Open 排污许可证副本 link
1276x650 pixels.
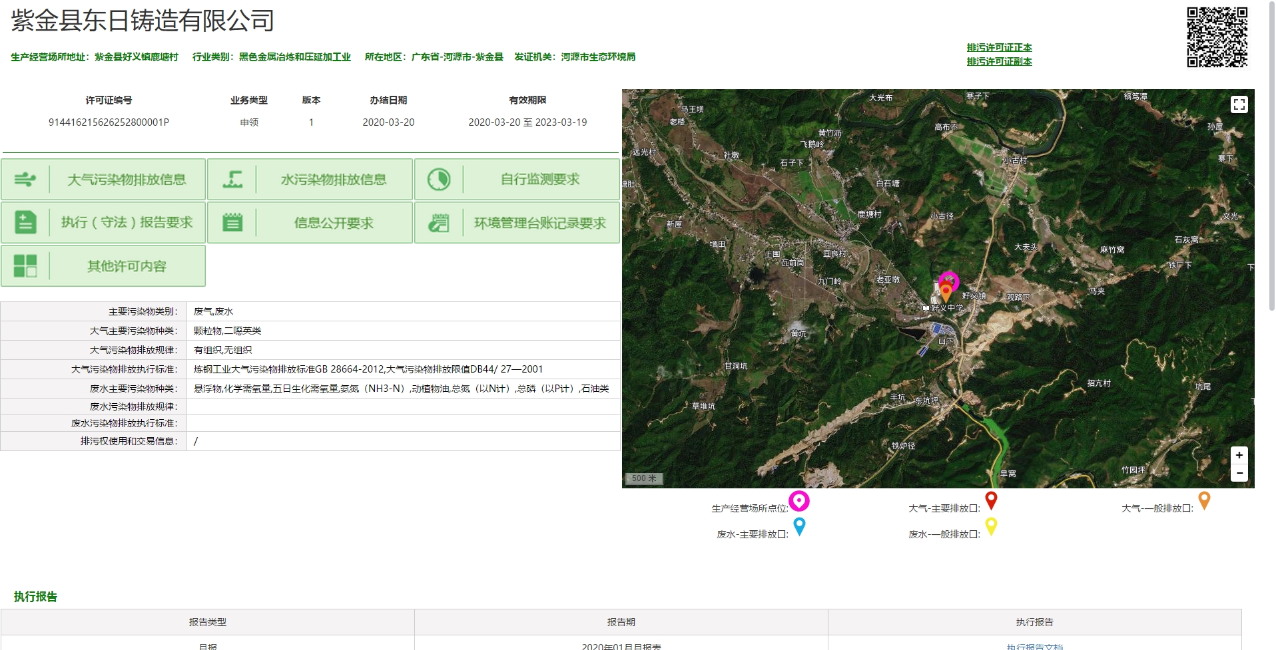[999, 61]
